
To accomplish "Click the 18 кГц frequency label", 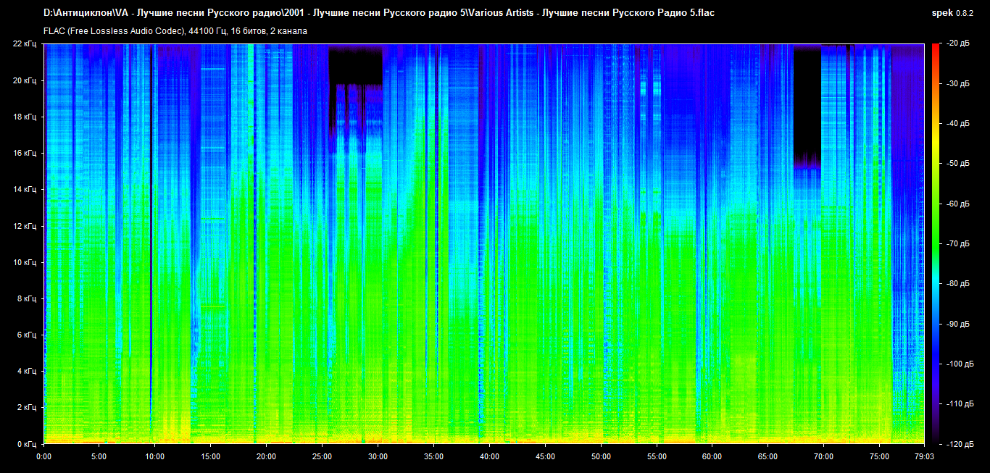I will 25,117.
